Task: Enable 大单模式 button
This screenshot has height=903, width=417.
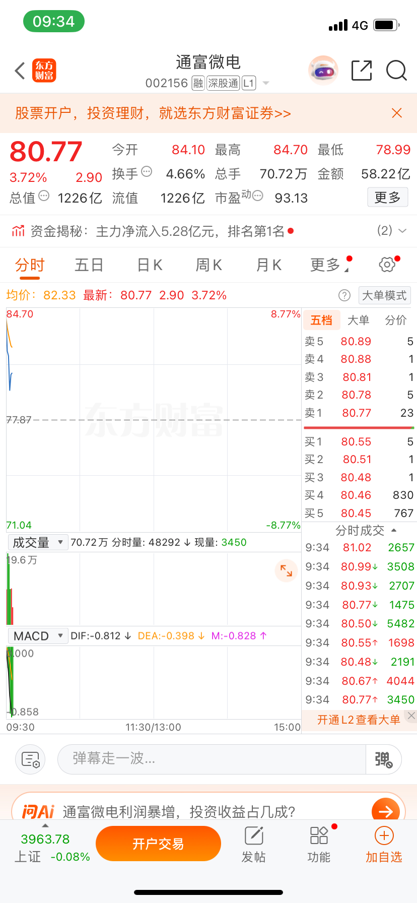Action: click(x=385, y=295)
